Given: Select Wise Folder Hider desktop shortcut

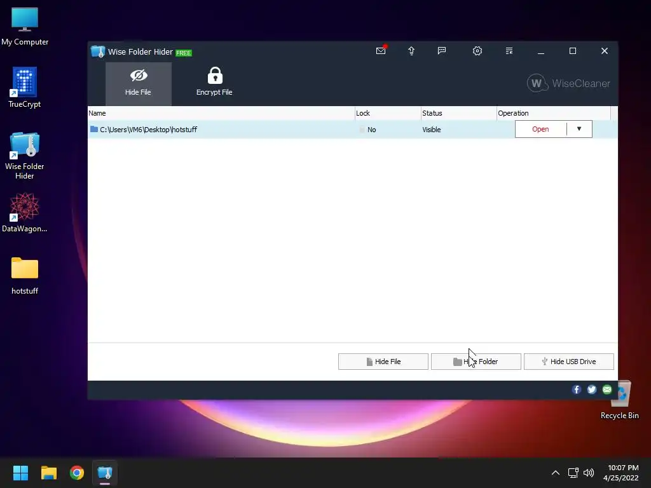Looking at the screenshot, I should tap(25, 156).
